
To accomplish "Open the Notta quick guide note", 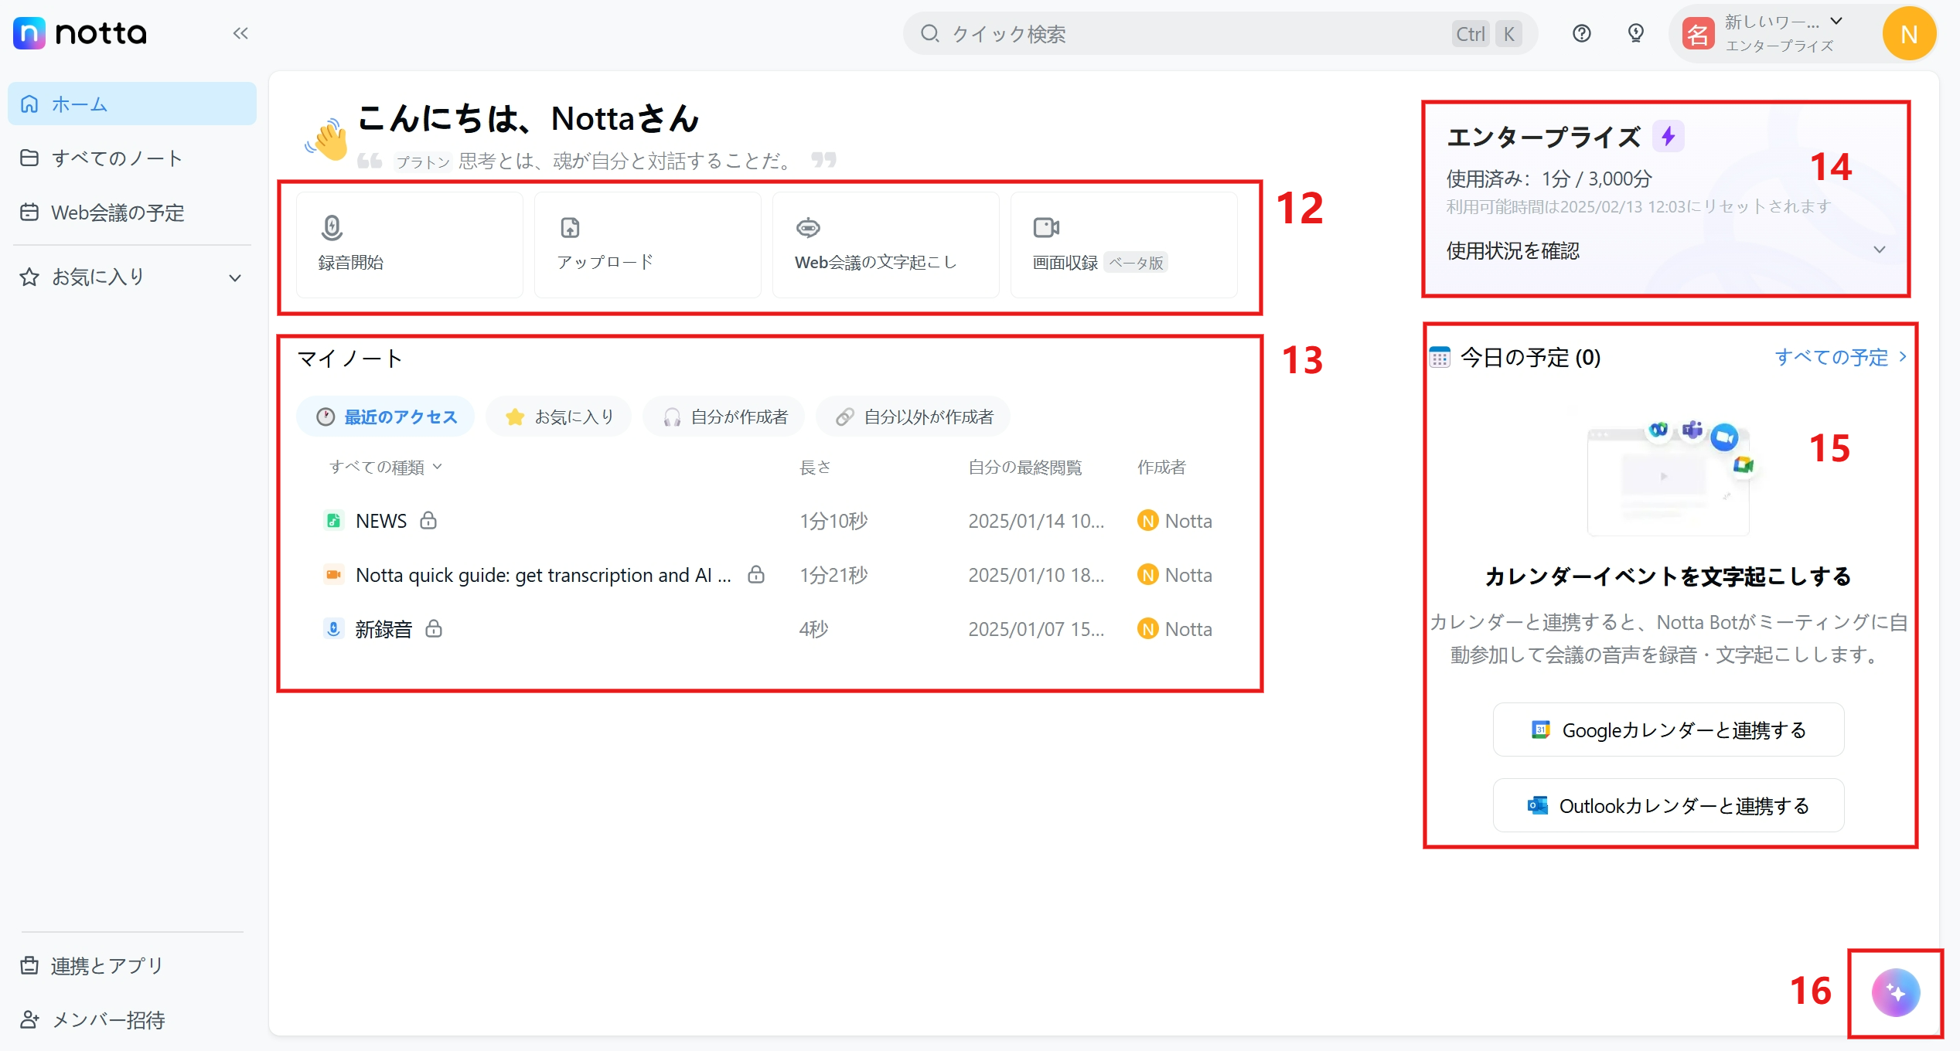I will click(543, 575).
